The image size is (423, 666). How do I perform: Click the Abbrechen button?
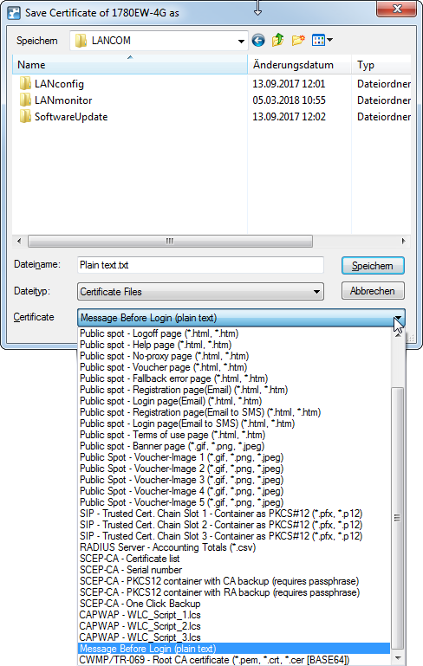pos(373,291)
